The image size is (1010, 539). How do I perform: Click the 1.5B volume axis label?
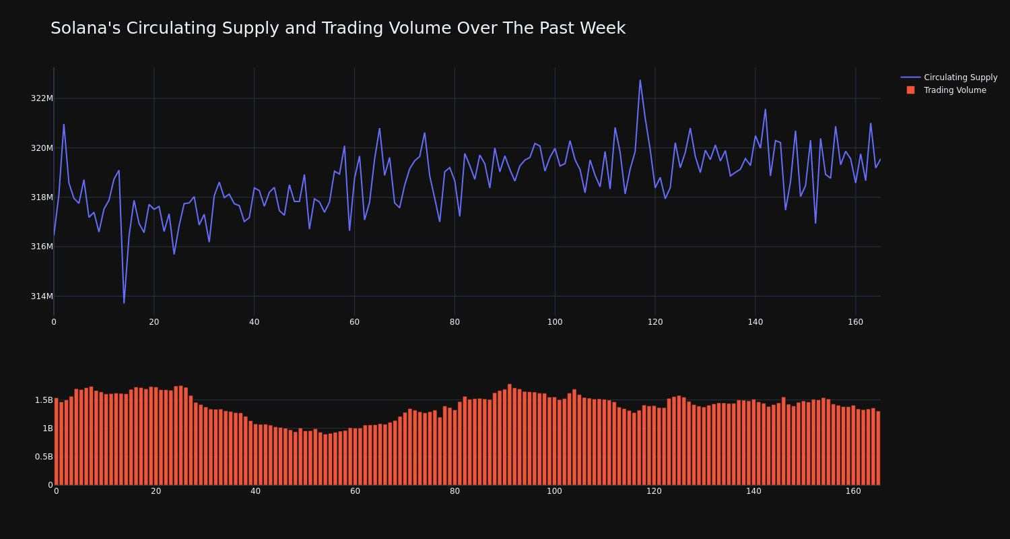[x=44, y=400]
